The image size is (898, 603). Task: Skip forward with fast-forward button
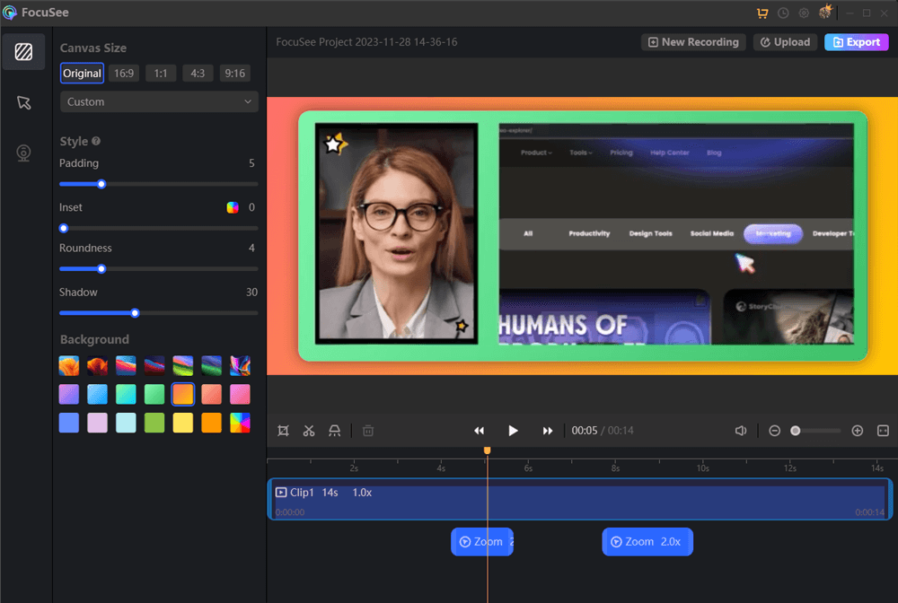[548, 431]
